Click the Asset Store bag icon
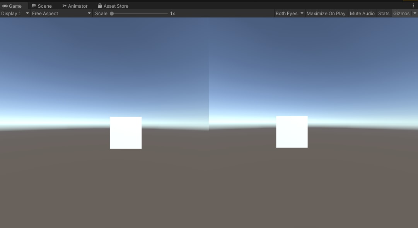 point(100,5)
